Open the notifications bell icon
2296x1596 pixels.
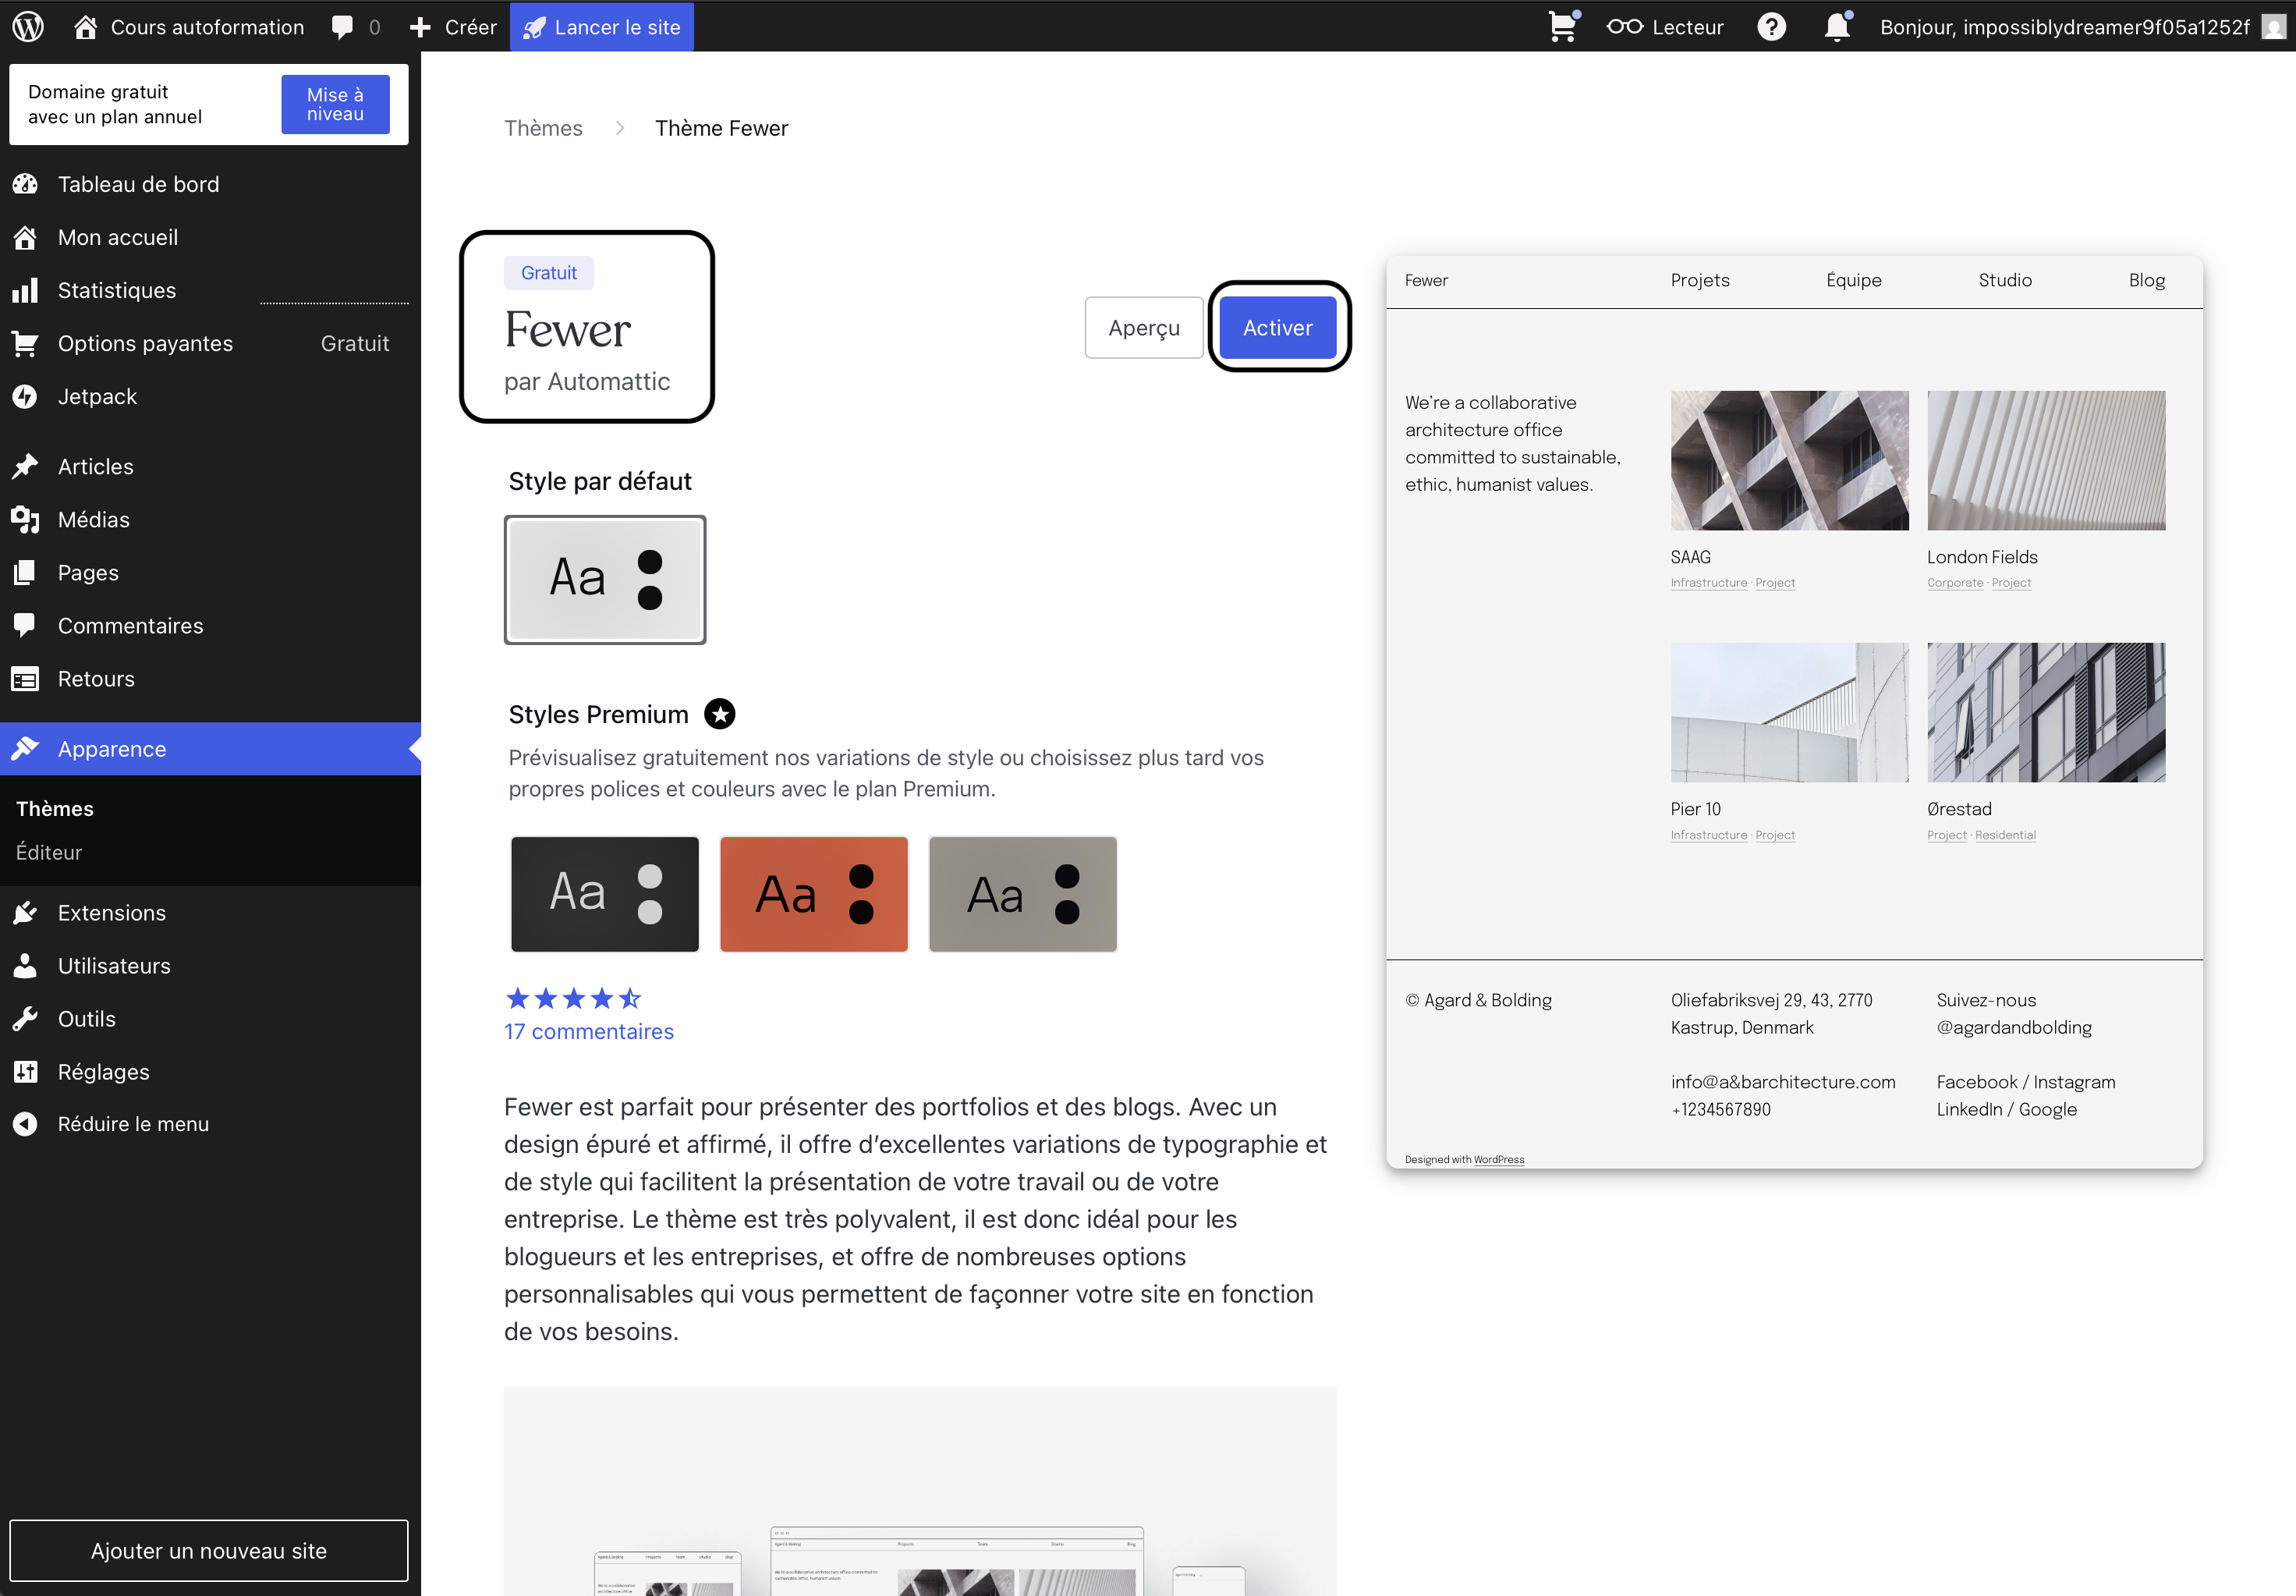coord(1837,26)
